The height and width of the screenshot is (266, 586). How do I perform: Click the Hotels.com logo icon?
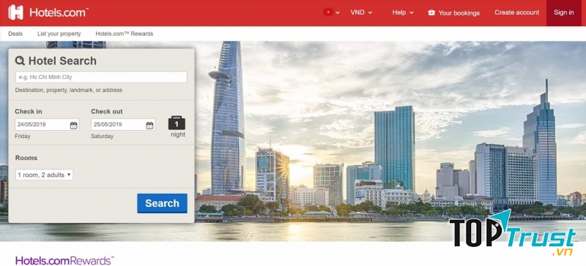[x=15, y=12]
